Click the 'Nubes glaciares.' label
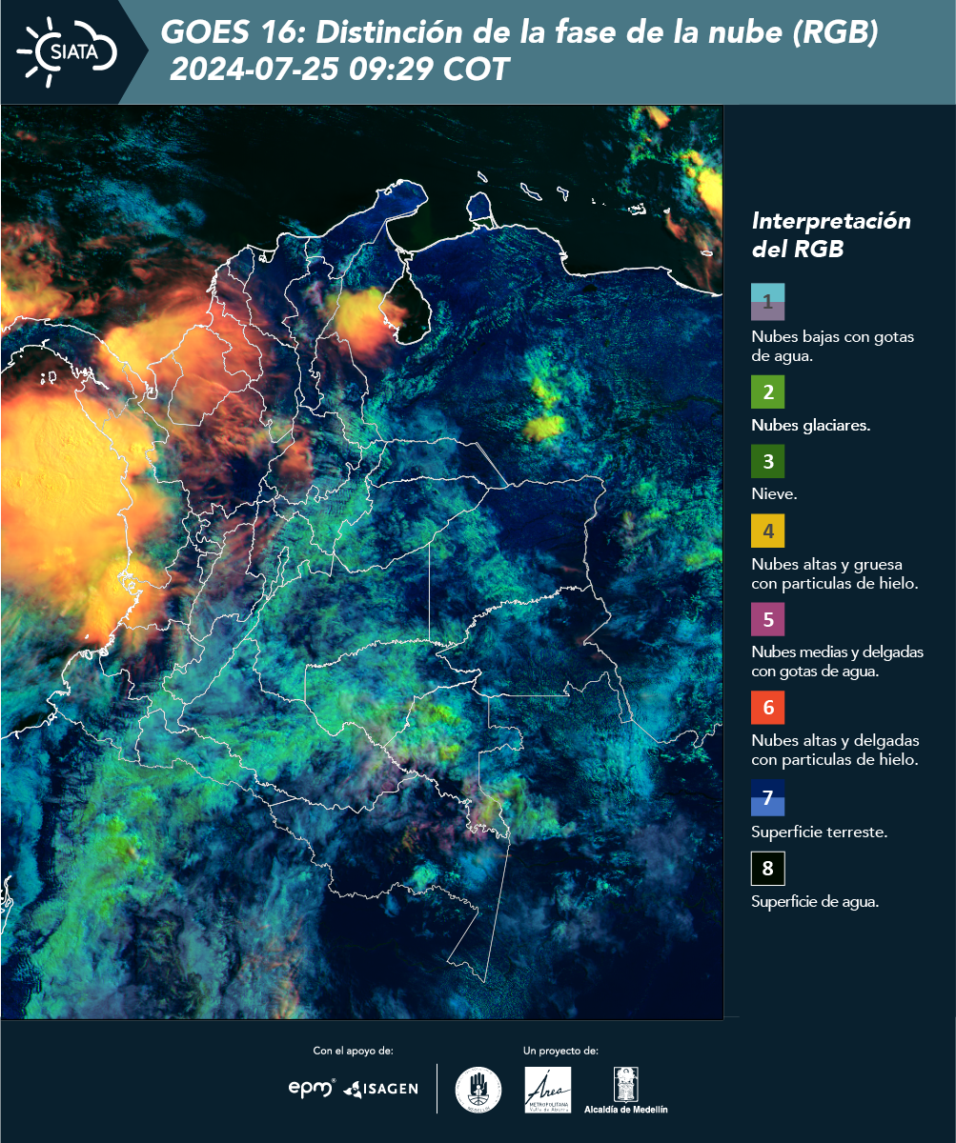This screenshot has height=1143, width=956. (x=810, y=426)
